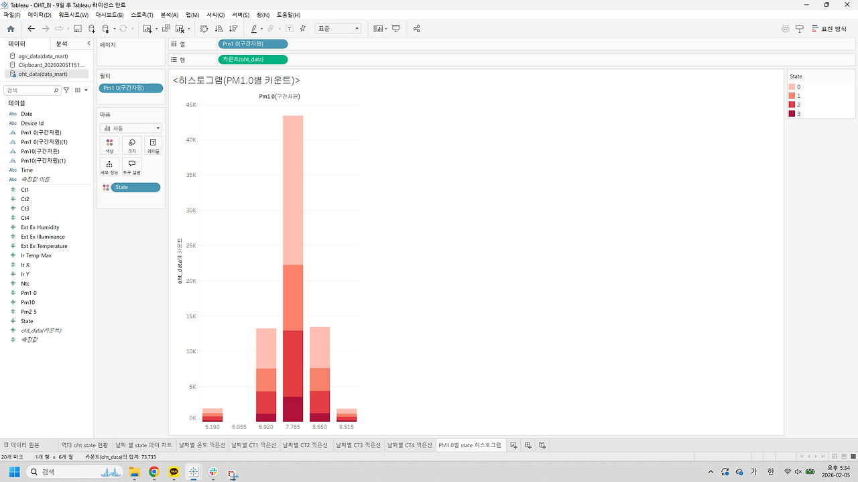
Task: Open 대시보드(B) menu
Action: click(109, 15)
